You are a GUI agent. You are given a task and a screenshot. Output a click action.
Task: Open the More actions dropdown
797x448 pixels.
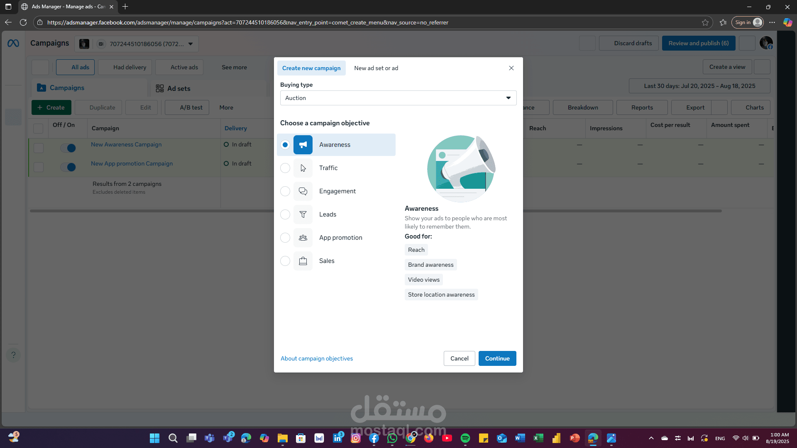coord(226,107)
